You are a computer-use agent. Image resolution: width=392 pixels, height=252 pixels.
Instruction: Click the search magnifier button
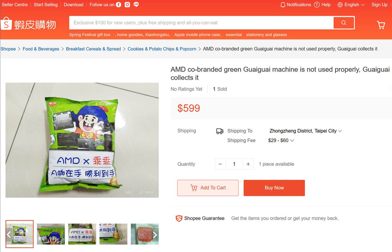coord(344,23)
